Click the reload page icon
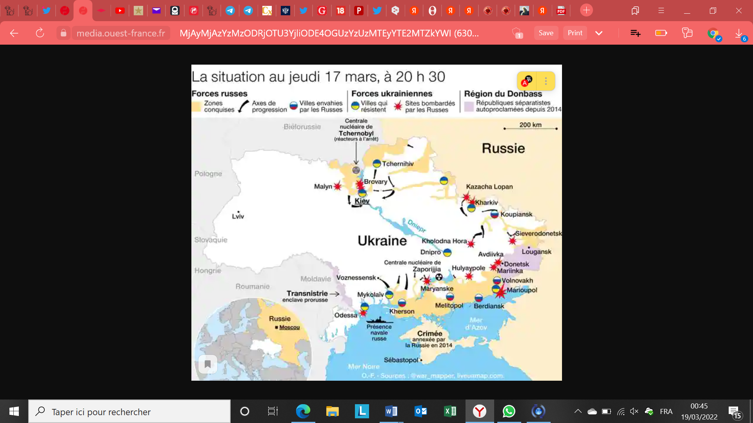The image size is (753, 423). coord(40,33)
